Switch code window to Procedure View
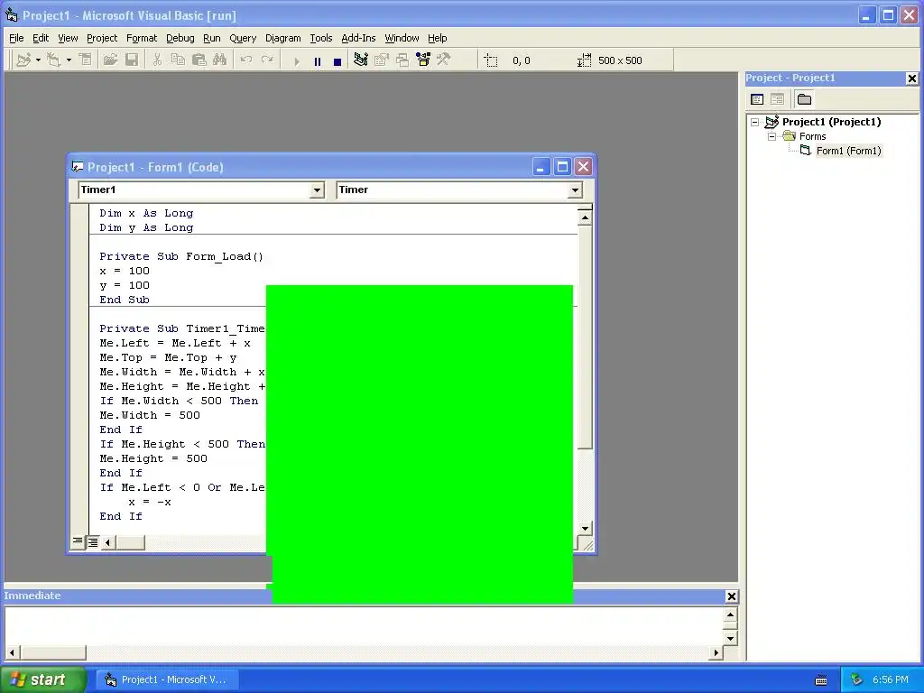 78,541
